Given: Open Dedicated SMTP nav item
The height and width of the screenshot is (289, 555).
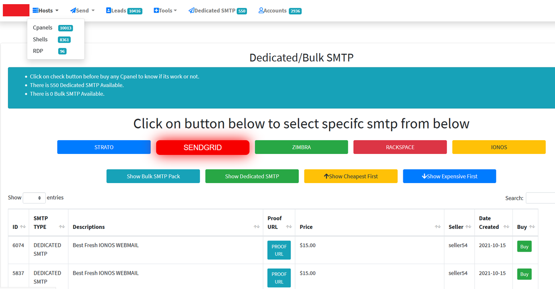Looking at the screenshot, I should [217, 10].
